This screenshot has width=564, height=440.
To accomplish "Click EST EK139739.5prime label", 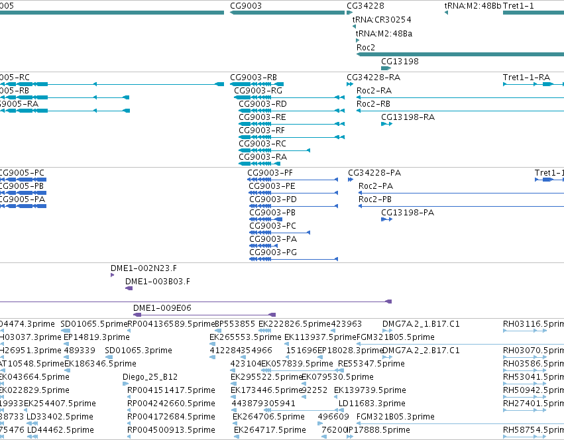I will click(x=370, y=391).
